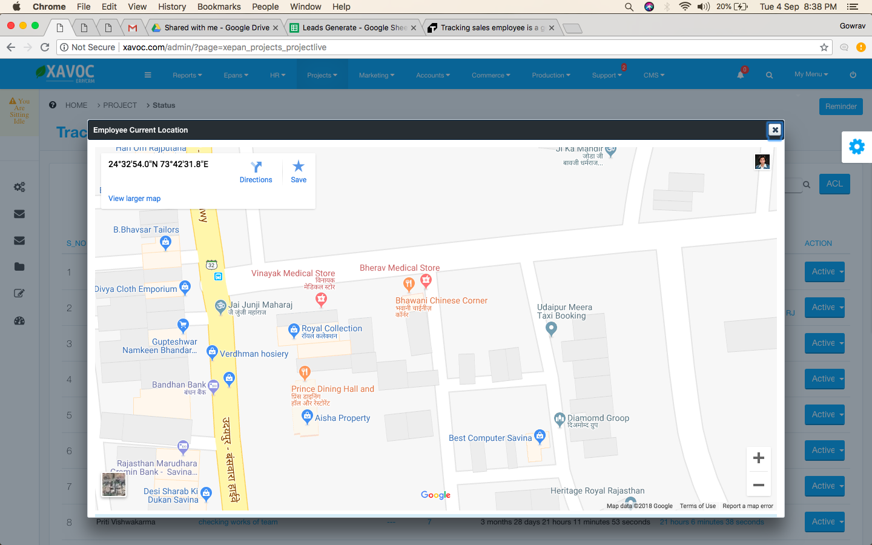Screen dimensions: 872x545
Task: Close the Employee Current Location dialog
Action: (x=775, y=130)
